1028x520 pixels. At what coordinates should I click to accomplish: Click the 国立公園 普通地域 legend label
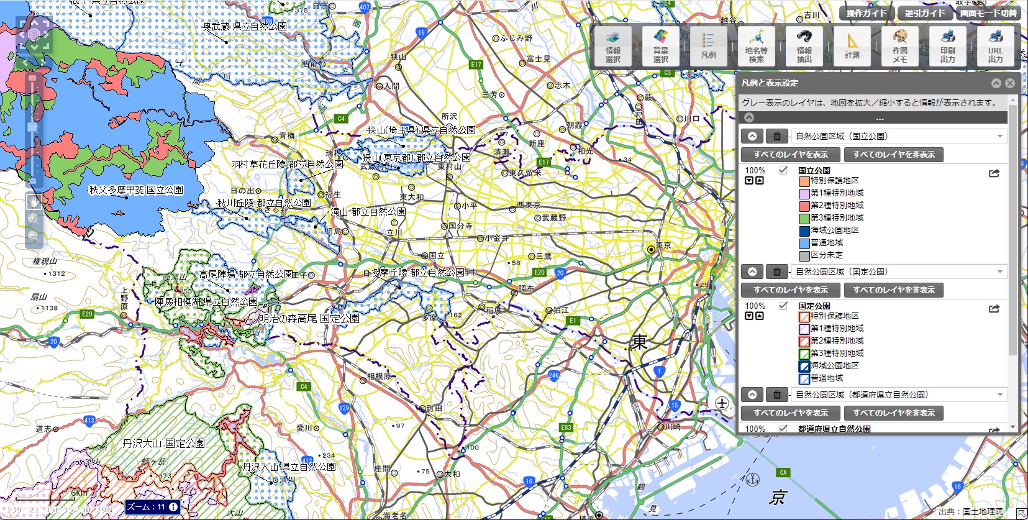(827, 243)
